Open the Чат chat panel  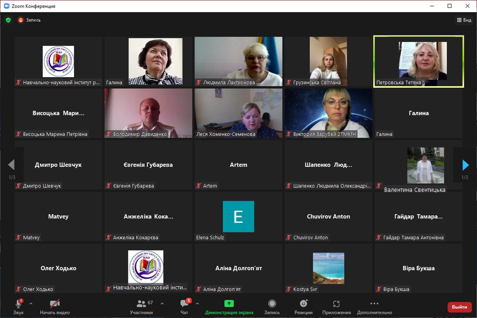184,307
